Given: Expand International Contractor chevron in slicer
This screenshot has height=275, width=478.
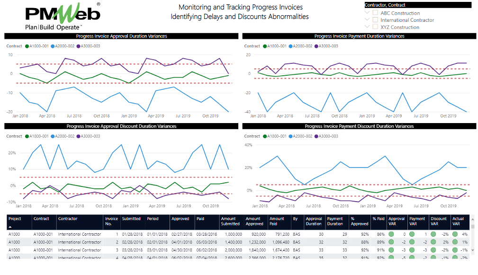Looking at the screenshot, I should point(367,20).
